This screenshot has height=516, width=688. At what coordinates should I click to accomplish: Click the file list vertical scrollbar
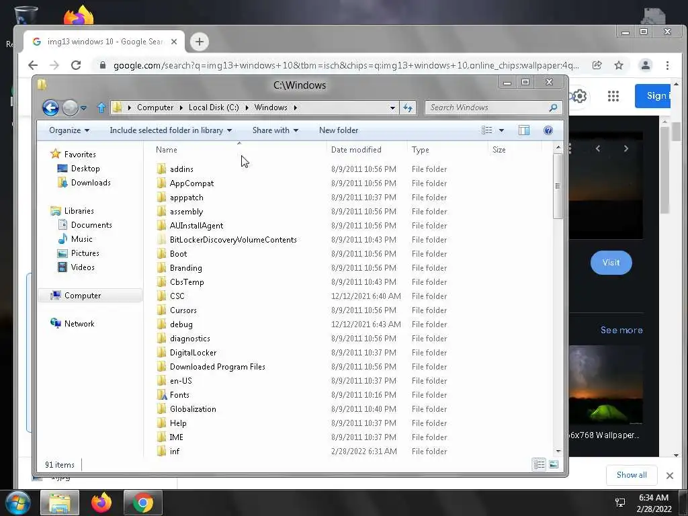pyautogui.click(x=558, y=185)
